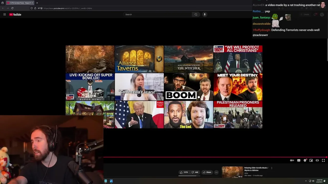Open the YouTube guide hamburger menu
The image size is (328, 184).
tap(5, 15)
